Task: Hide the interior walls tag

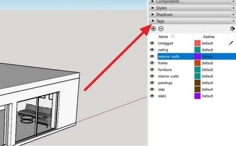Action: click(152, 76)
